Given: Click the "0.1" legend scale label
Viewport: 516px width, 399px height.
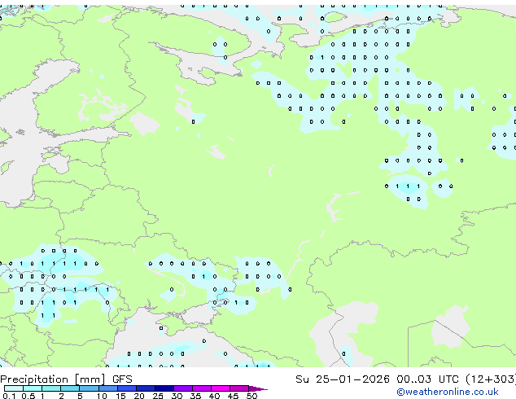Looking at the screenshot, I should (9, 396).
